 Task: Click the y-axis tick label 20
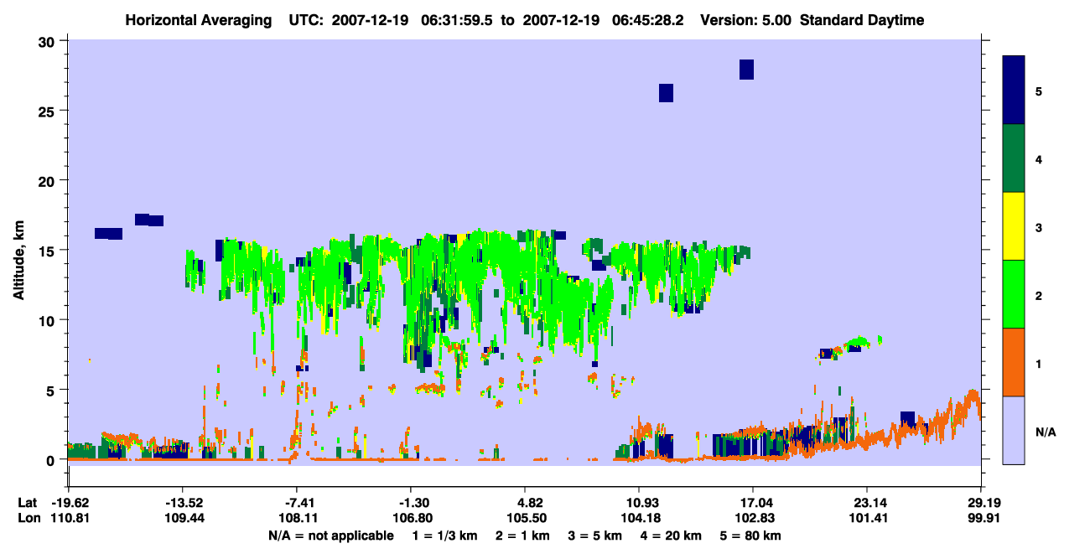(x=49, y=180)
